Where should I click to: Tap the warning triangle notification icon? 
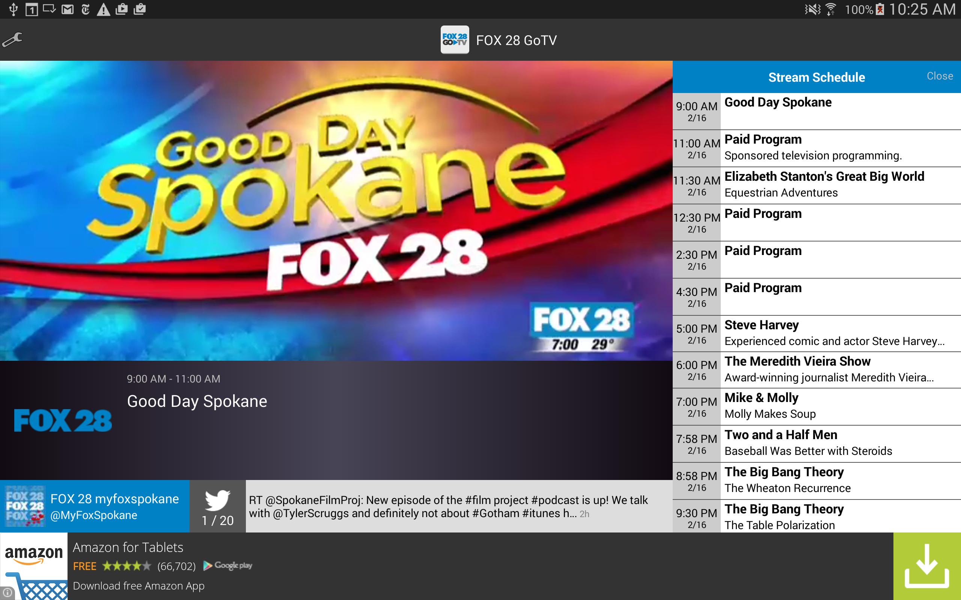[103, 9]
